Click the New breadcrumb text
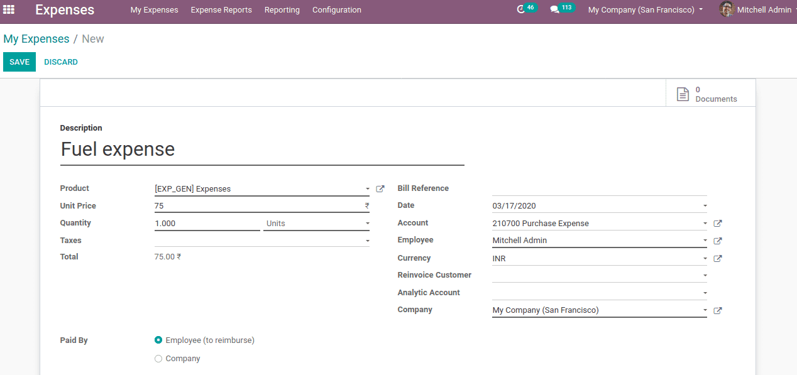Screen dimensions: 797x375 tap(93, 39)
